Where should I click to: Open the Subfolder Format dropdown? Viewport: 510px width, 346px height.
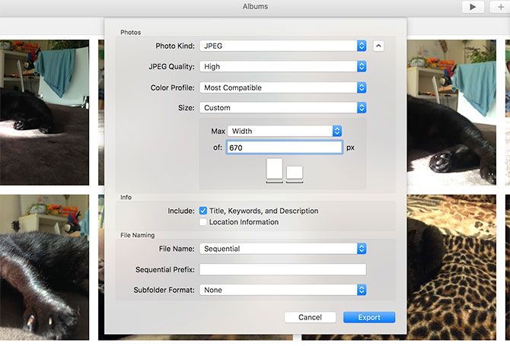(282, 290)
